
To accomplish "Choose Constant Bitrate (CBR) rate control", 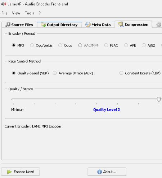I will (x=121, y=73).
